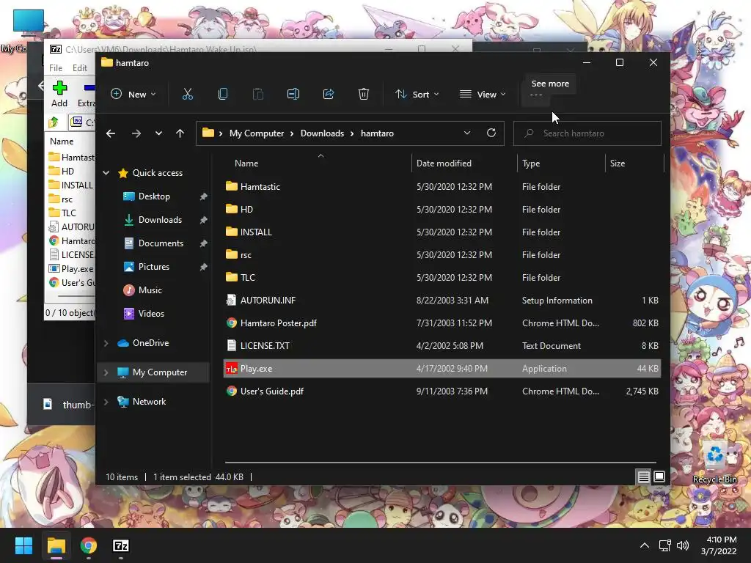Viewport: 751px width, 563px height.
Task: Open recent locations dropdown chevron
Action: click(x=158, y=133)
